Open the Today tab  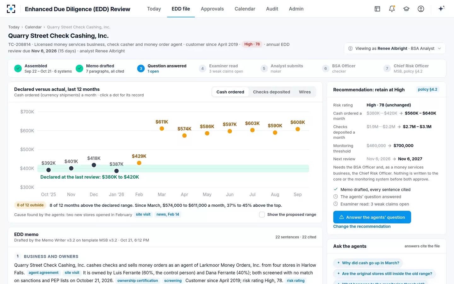(x=154, y=9)
